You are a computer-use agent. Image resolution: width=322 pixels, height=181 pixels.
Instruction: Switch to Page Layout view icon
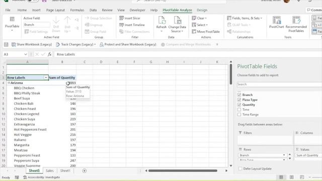click(291, 177)
